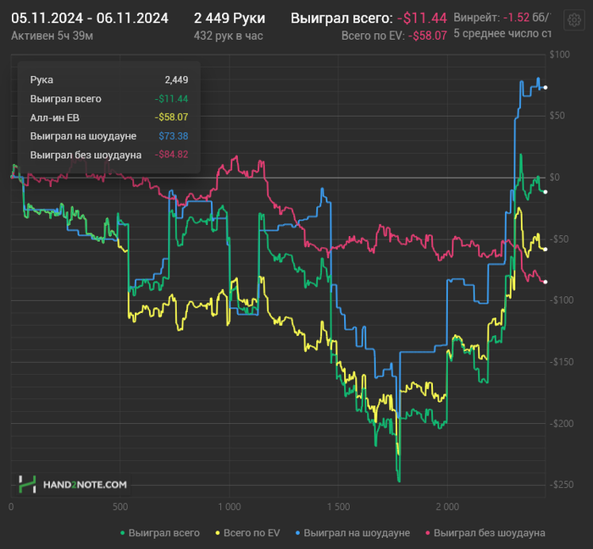Click the Выиграл на шоудауне tooltip value $73.38
Image resolution: width=593 pixels, height=549 pixels.
[x=173, y=136]
